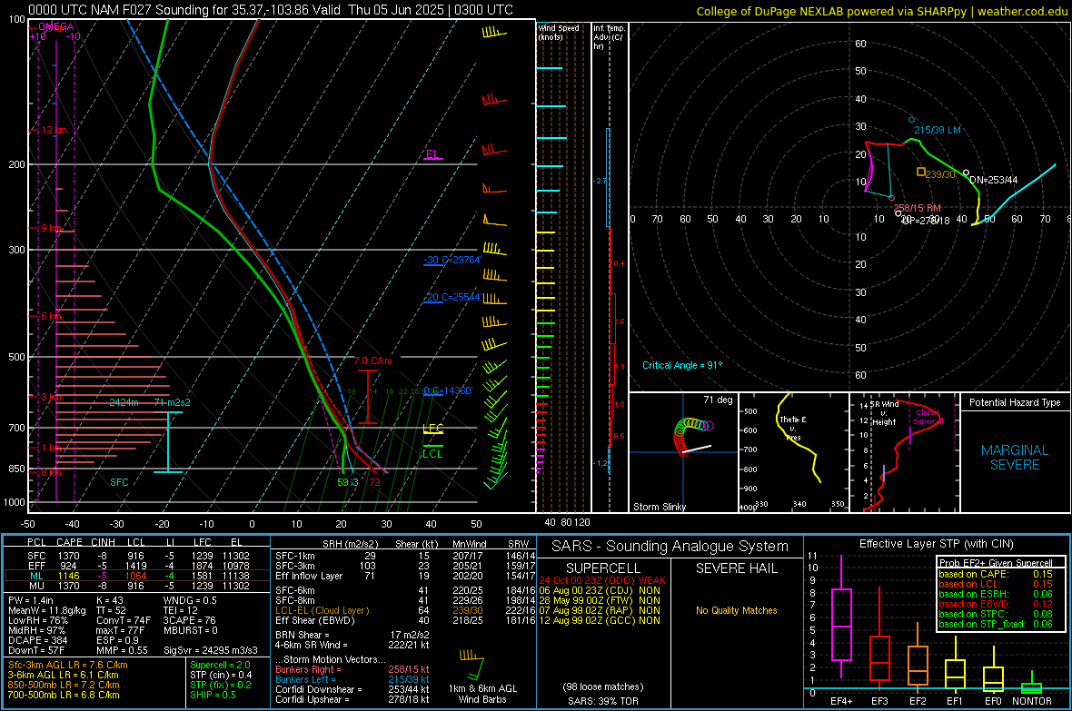
Task: Click the magenta EL marker on the skew-T
Action: [432, 155]
